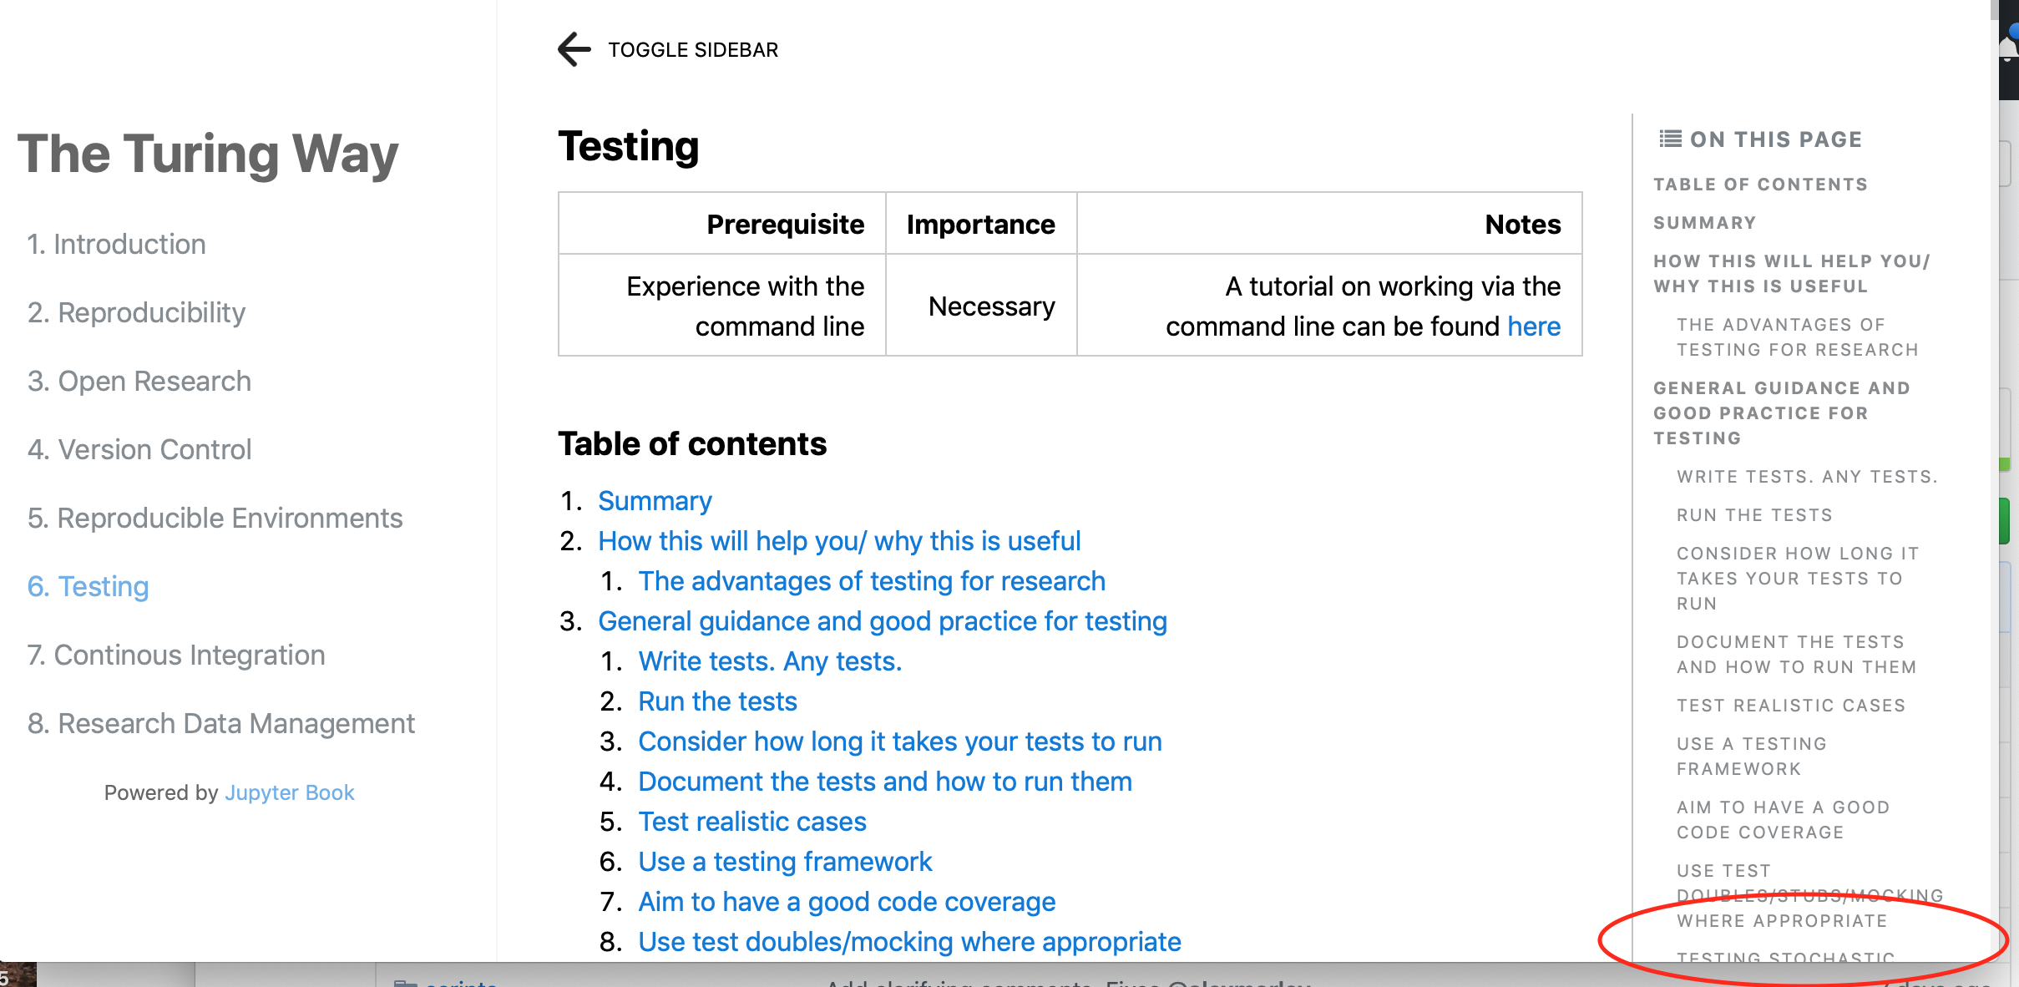Open 'Write tests. Any tests.' link
This screenshot has width=2019, height=987.
point(770,661)
